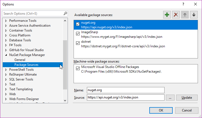Disable the ImageSharp package source checkbox
Viewport: 202px width, 118px height.
click(78, 34)
